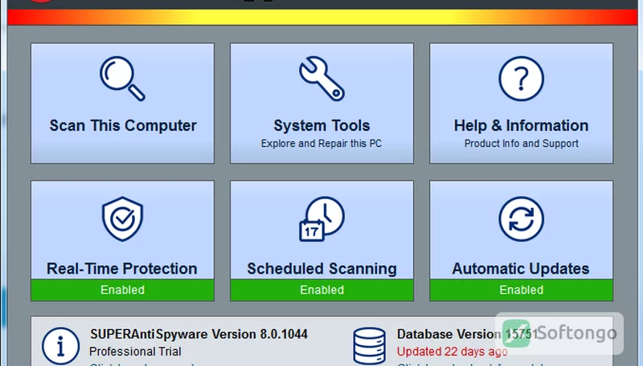Click 'Explore and Repair this PC' text
This screenshot has height=366, width=643.
coord(321,144)
